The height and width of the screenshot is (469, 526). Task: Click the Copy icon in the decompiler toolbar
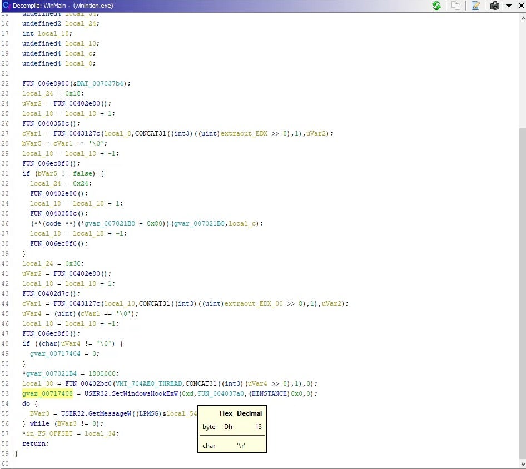456,6
